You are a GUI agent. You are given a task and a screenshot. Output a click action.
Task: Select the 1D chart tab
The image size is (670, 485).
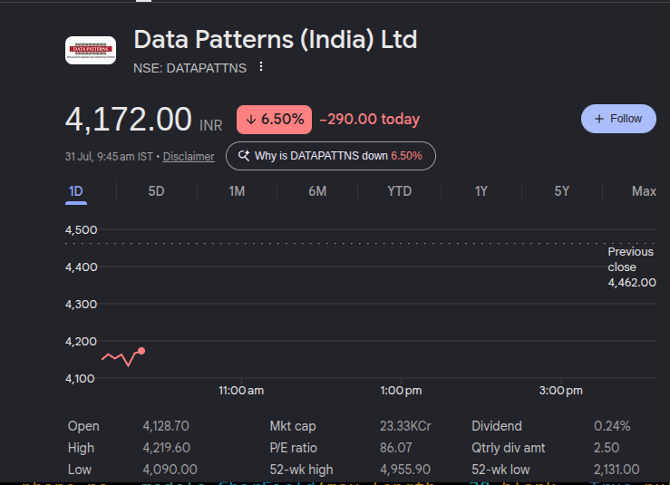(x=75, y=191)
